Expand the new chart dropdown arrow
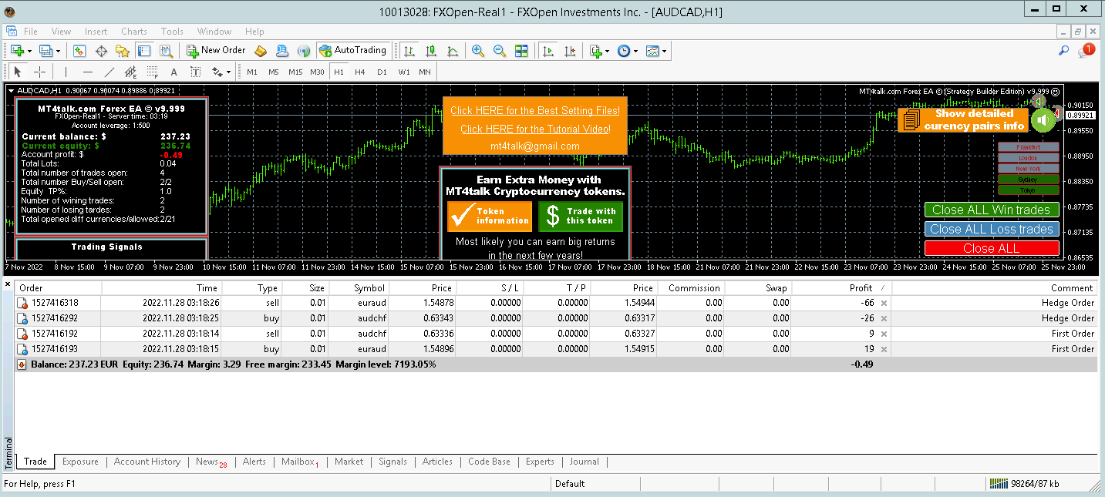This screenshot has height=497, width=1105. point(29,52)
